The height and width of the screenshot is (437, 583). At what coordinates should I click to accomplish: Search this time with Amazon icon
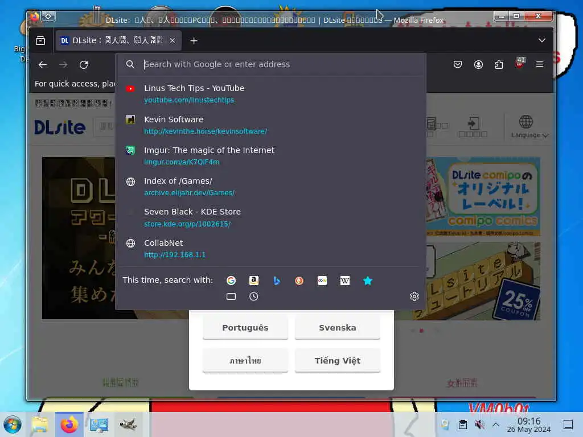point(253,281)
